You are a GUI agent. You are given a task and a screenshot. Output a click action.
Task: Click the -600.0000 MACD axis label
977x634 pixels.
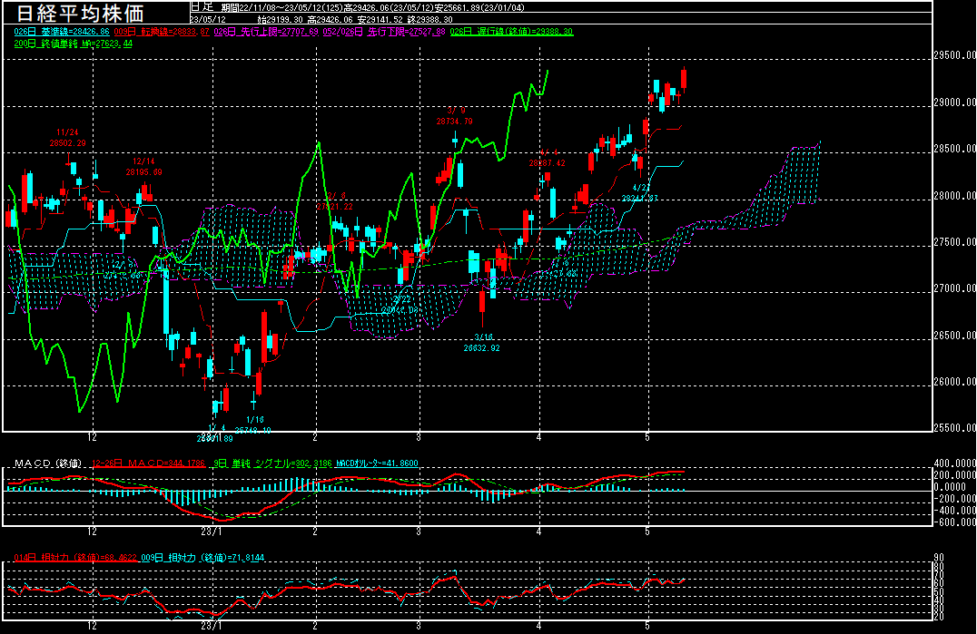(953, 522)
